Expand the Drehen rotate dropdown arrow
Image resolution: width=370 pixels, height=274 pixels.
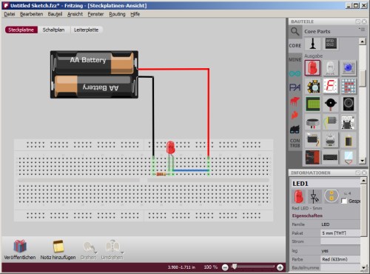(96, 253)
